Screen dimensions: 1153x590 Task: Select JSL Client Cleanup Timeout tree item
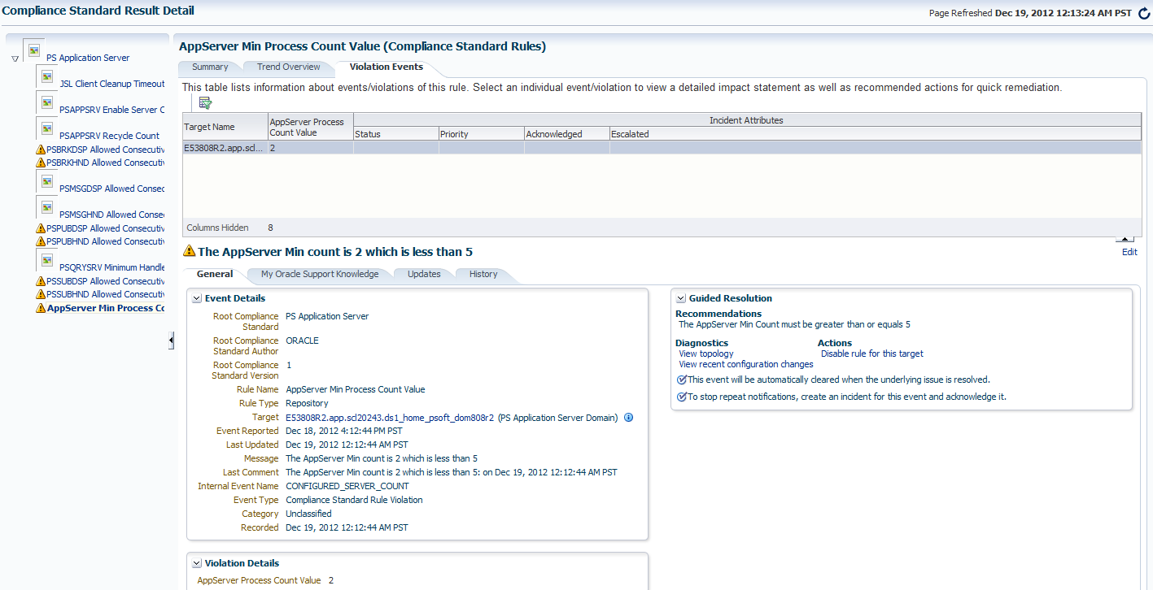[112, 84]
